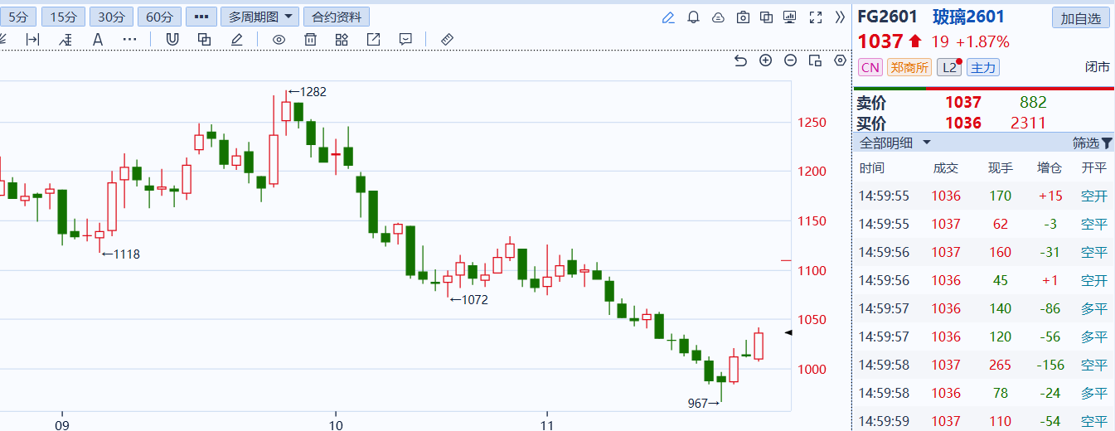Expand the 全部明细 dropdown
Screen dimensions: 1115x431
[895, 143]
